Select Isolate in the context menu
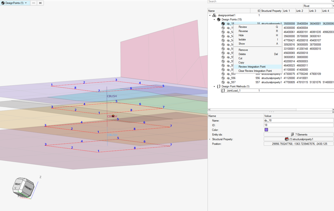This screenshot has width=334, height=211. (242, 40)
